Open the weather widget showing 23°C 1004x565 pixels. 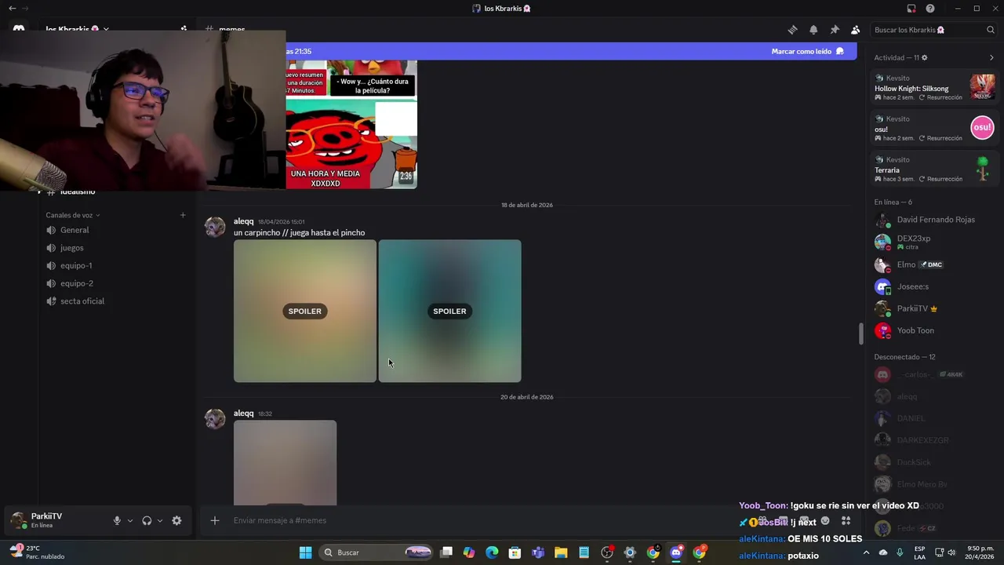tap(38, 552)
